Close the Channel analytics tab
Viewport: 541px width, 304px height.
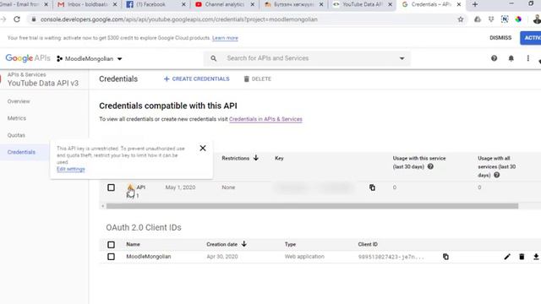253,4
